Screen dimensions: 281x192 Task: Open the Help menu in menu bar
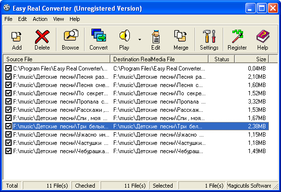(x=75, y=19)
